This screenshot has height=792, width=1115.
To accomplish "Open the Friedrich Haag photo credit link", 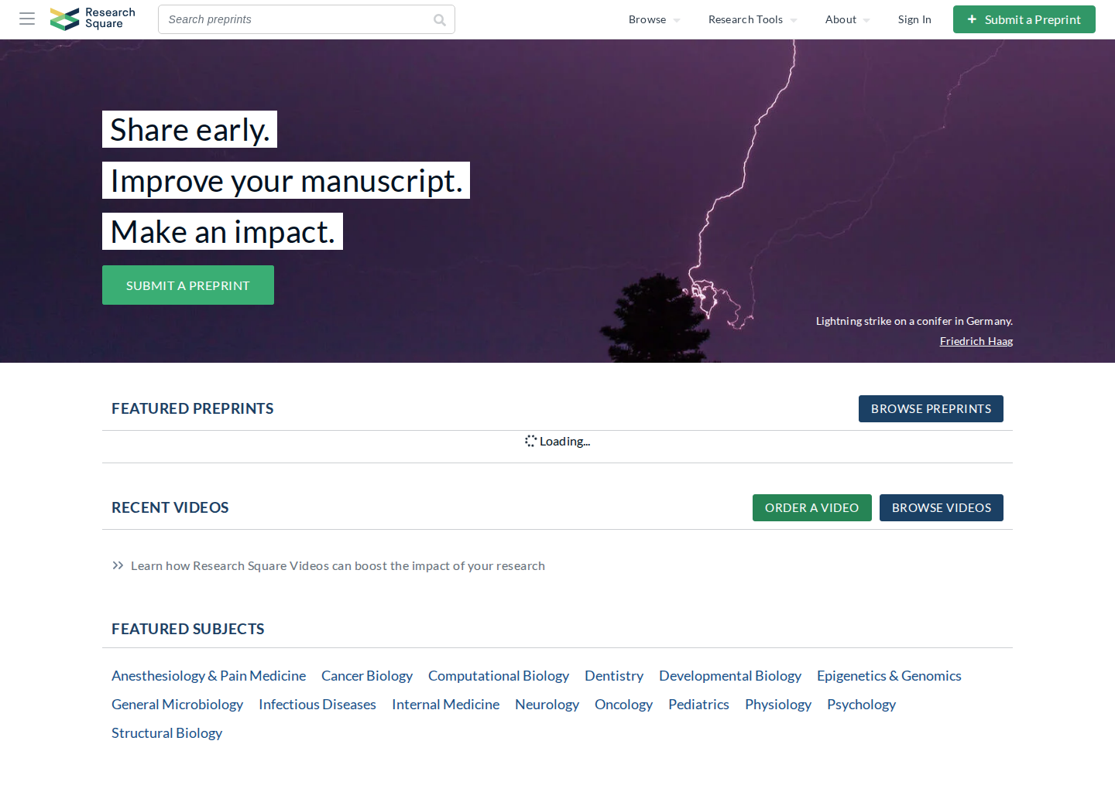I will [976, 341].
